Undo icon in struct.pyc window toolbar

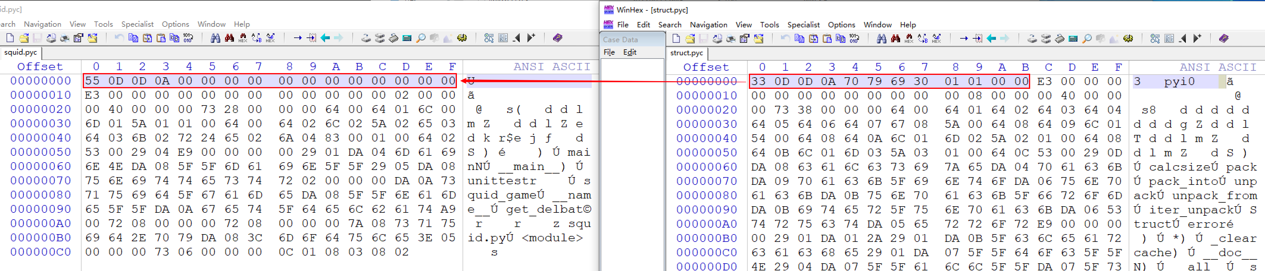coord(785,38)
